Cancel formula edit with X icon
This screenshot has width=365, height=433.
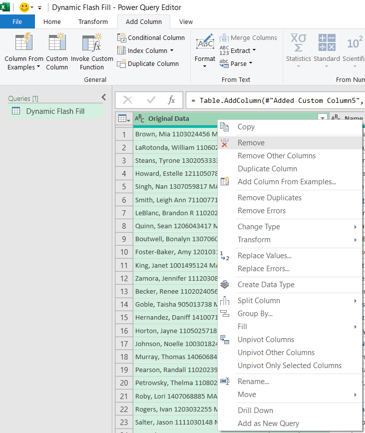pyautogui.click(x=127, y=100)
